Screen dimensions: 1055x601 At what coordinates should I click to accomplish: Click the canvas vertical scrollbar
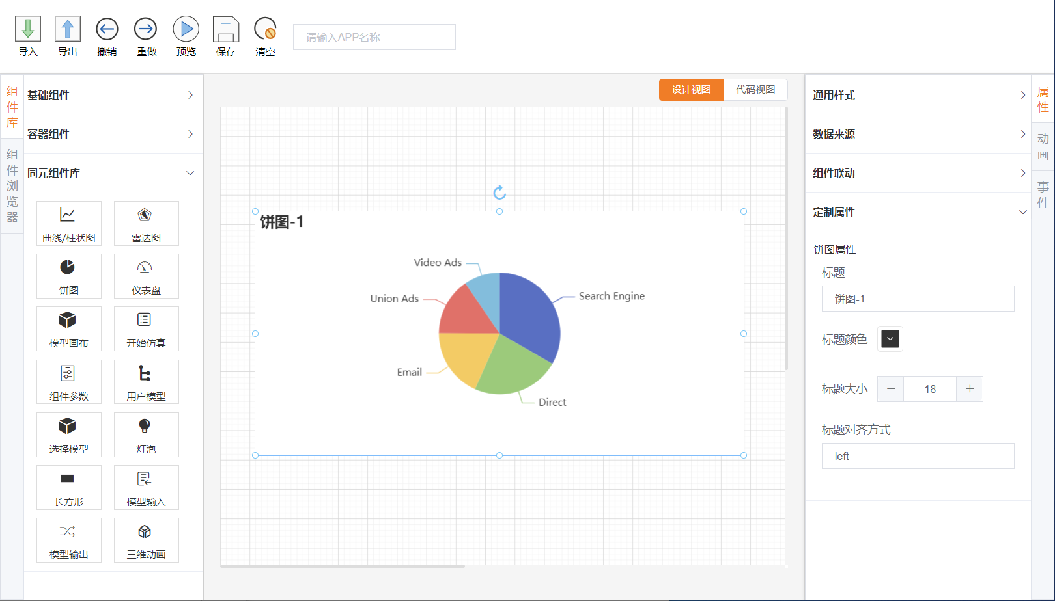pyautogui.click(x=786, y=239)
